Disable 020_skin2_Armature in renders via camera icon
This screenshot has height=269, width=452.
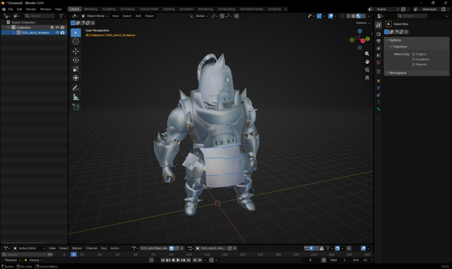point(62,33)
